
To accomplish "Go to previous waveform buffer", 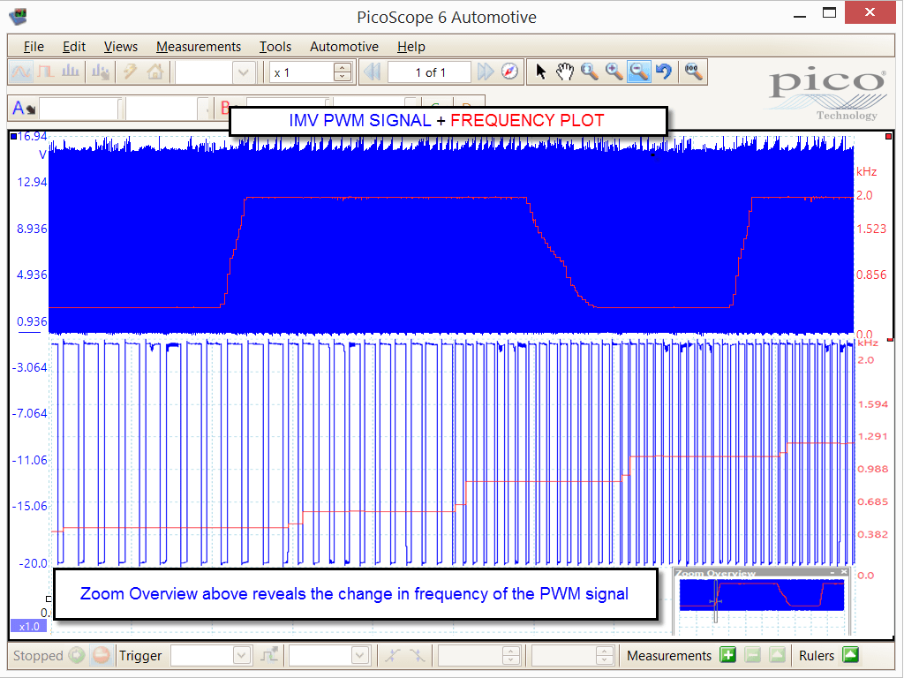I will coord(373,72).
